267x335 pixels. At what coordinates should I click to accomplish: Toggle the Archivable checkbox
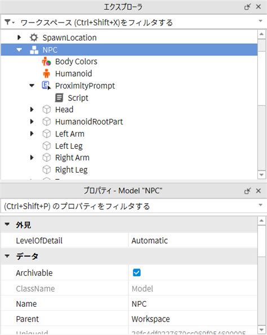click(x=136, y=272)
